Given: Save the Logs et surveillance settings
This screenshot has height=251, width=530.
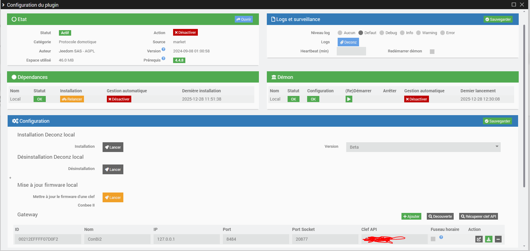Looking at the screenshot, I should pyautogui.click(x=498, y=19).
